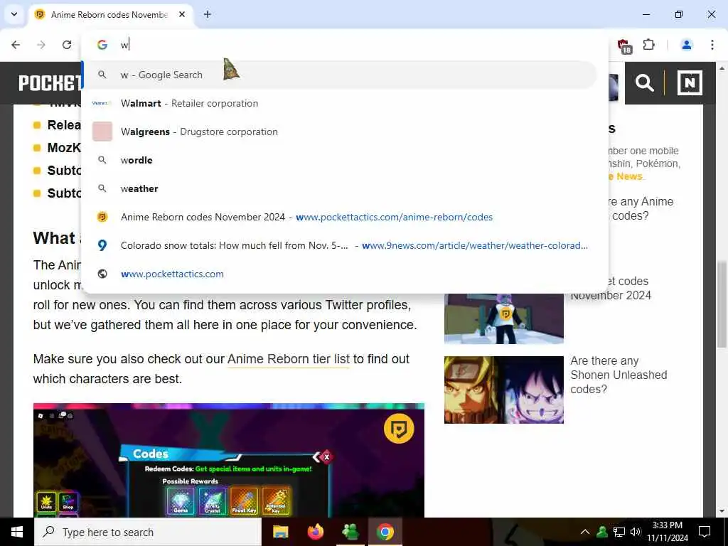Click the magnifier icon beside wordle
This screenshot has height=546, width=728.
coord(102,160)
